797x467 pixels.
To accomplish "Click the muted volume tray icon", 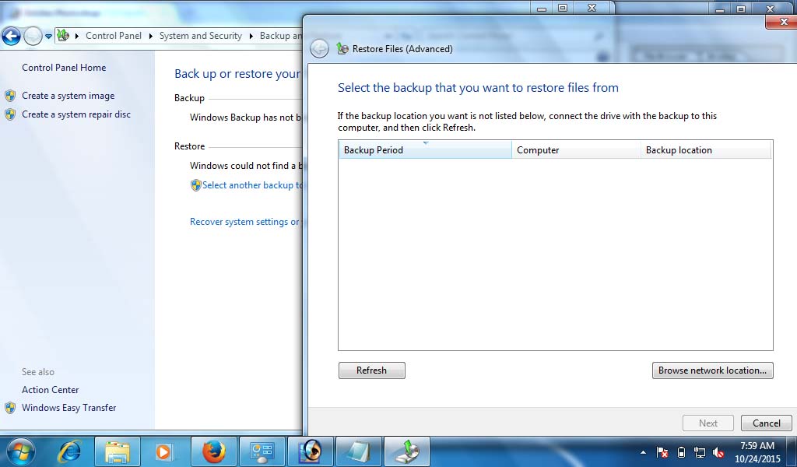I will tap(718, 451).
